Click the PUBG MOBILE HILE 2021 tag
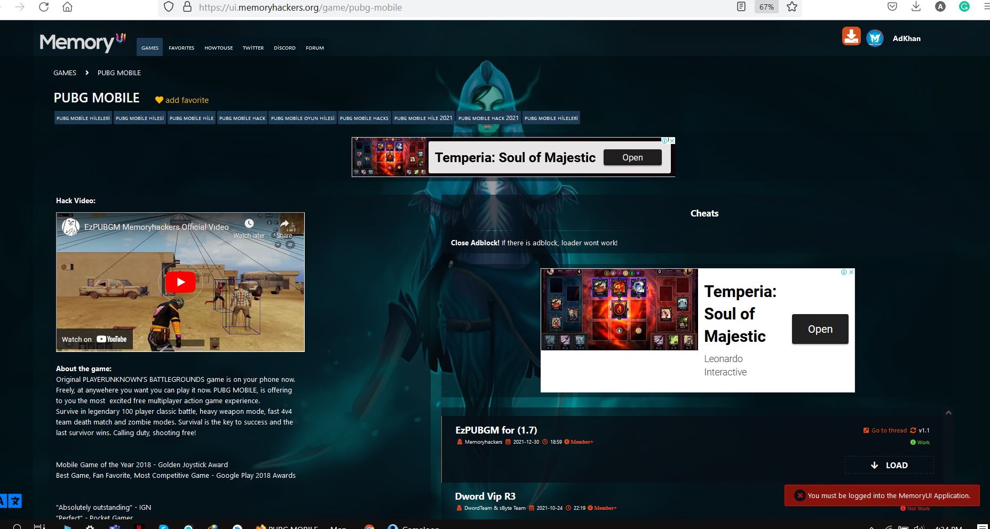990x529 pixels. (423, 118)
